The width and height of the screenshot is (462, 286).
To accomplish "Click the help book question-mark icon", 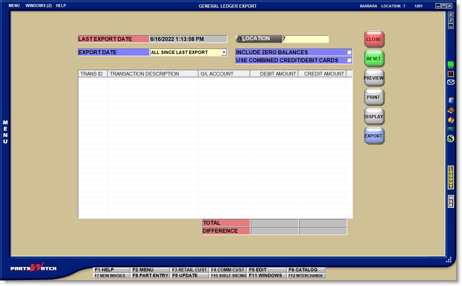I will pyautogui.click(x=451, y=111).
